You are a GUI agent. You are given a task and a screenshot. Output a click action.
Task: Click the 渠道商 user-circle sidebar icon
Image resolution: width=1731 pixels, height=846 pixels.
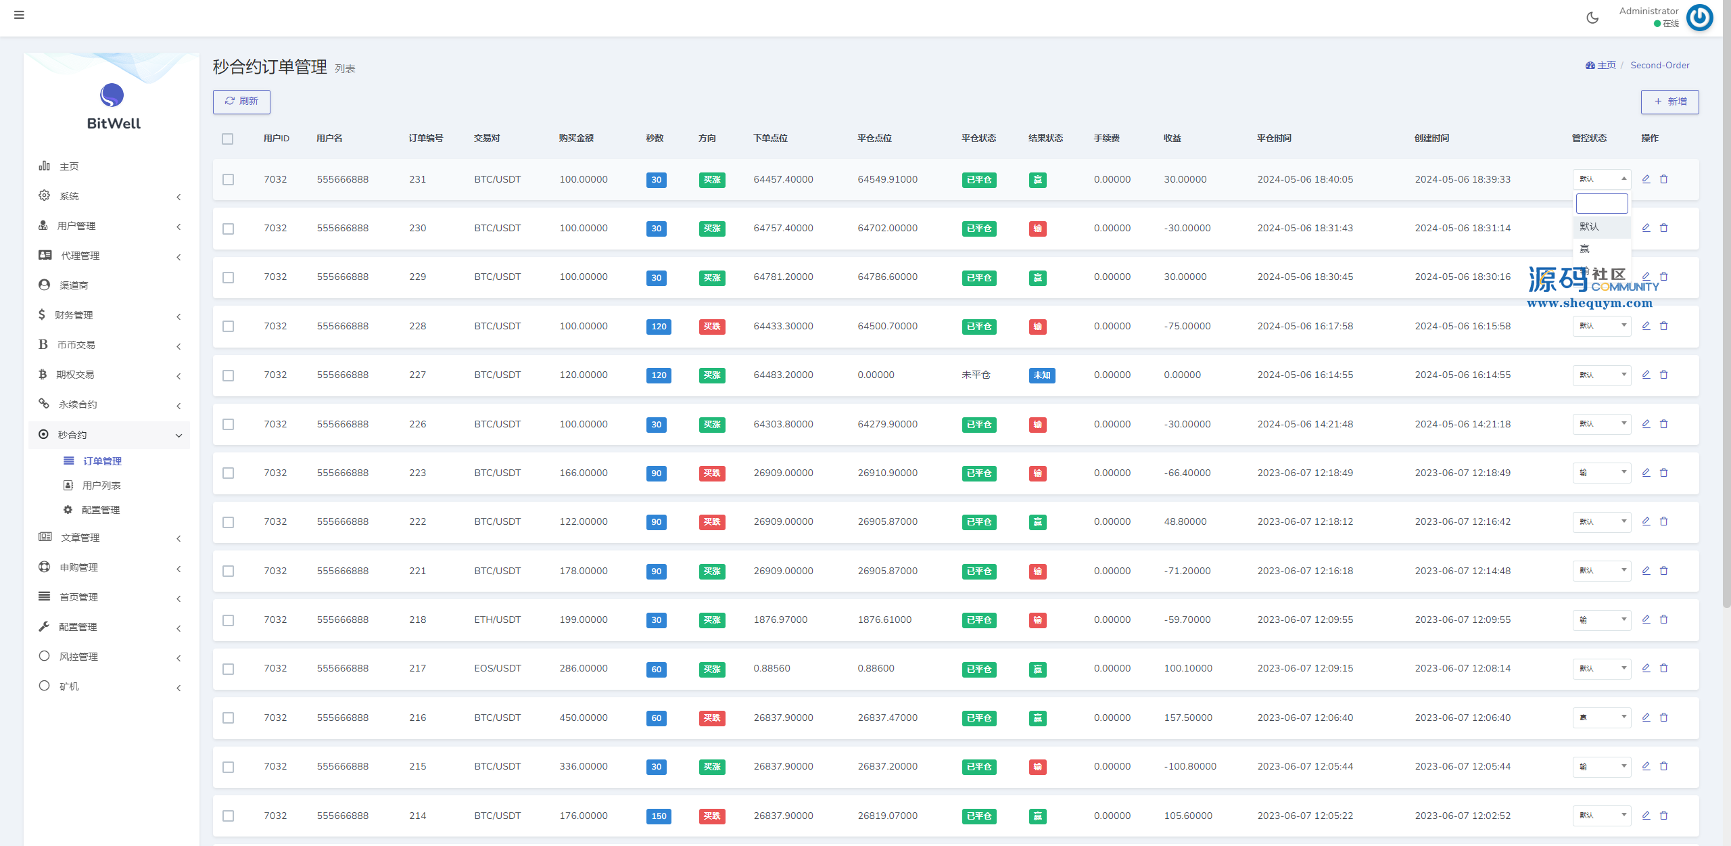click(x=45, y=285)
